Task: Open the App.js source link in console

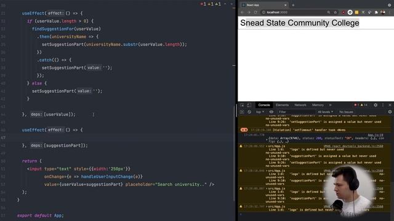Action: tap(376, 135)
